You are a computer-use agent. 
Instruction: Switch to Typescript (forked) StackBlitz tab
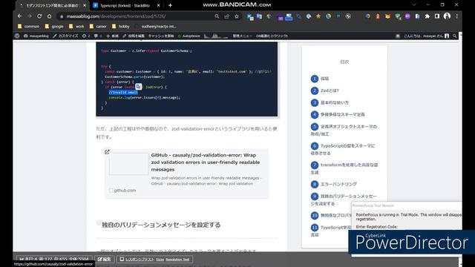125,5
